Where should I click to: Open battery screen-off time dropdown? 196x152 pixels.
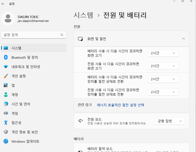click(163, 53)
